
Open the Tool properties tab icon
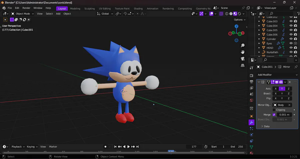[251, 68]
